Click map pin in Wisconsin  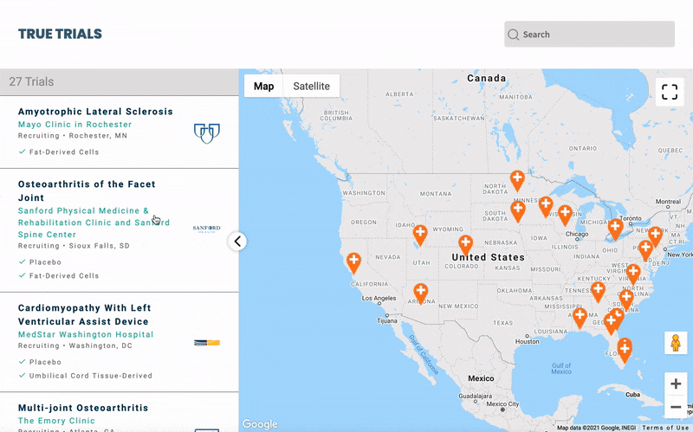(x=565, y=215)
